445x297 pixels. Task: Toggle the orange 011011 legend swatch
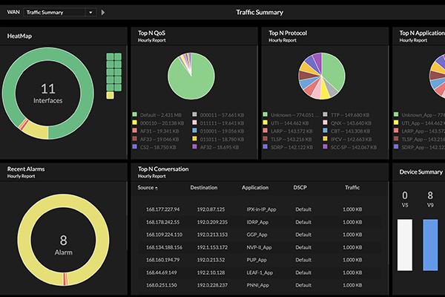(194, 139)
